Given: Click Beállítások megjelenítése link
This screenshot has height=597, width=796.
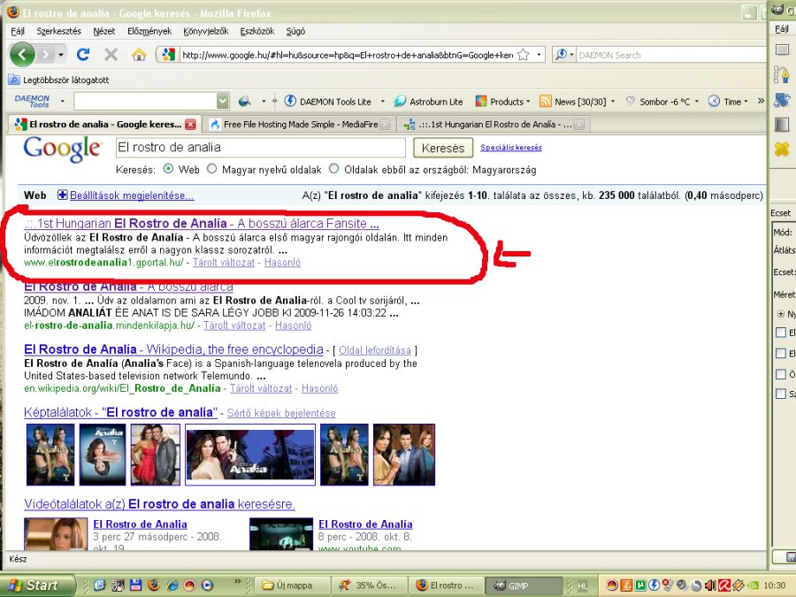Looking at the screenshot, I should 132,195.
